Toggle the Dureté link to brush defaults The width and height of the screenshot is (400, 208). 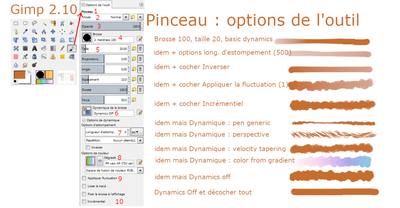(141, 90)
